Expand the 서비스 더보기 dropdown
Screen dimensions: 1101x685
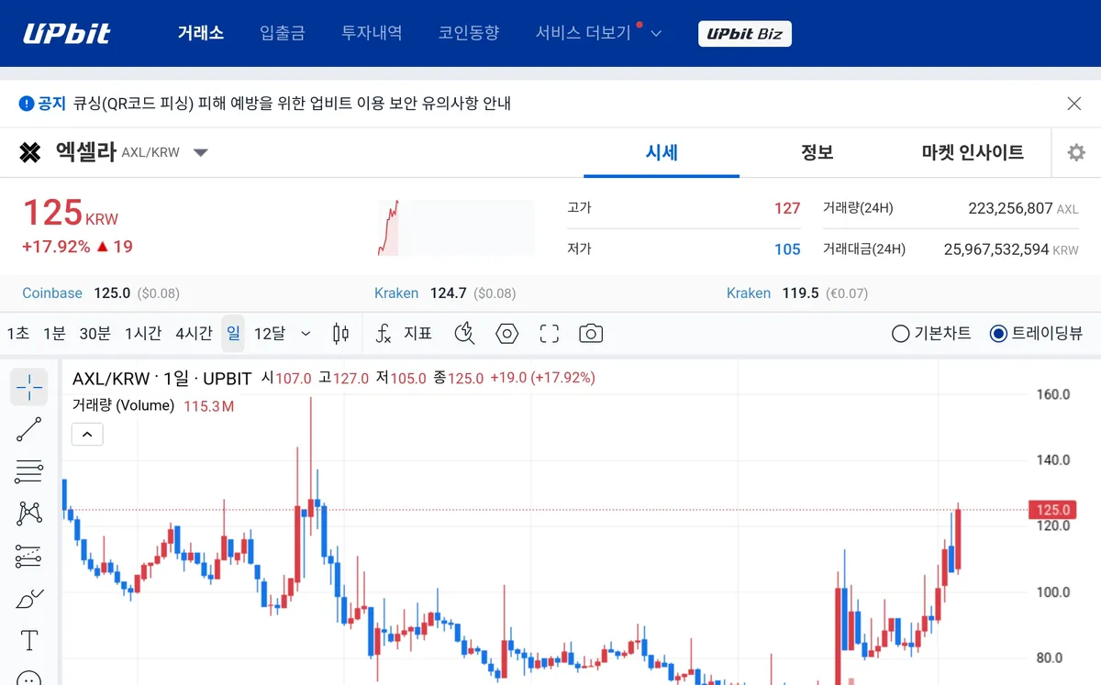598,33
